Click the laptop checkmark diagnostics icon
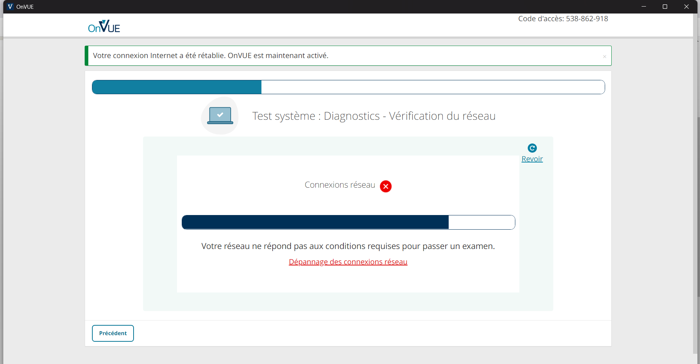Screen dimensions: 700x364 coord(220,115)
